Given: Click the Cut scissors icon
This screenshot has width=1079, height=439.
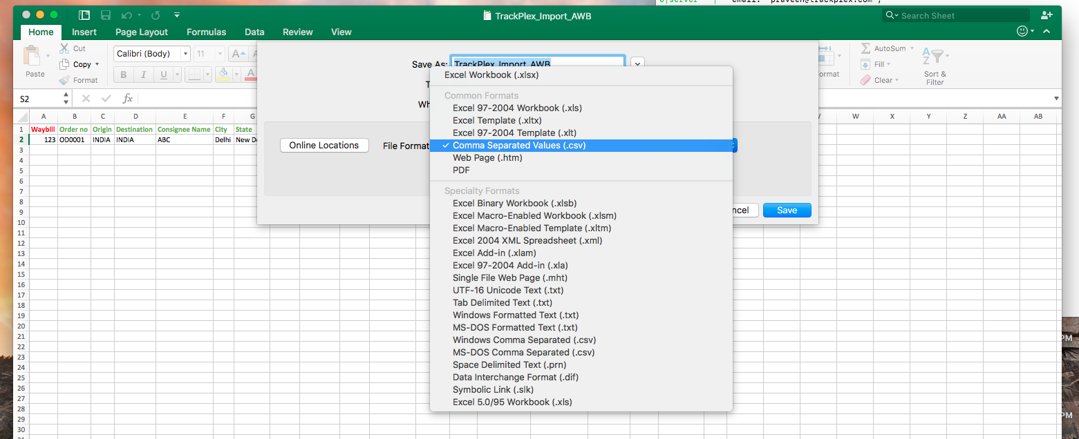Looking at the screenshot, I should [64, 48].
